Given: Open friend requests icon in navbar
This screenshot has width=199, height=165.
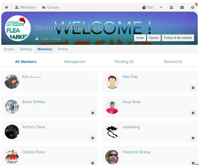Looking at the screenshot, I should click(x=172, y=7).
